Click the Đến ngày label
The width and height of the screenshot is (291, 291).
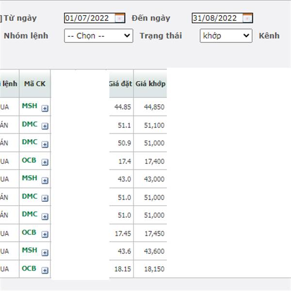click(x=151, y=18)
